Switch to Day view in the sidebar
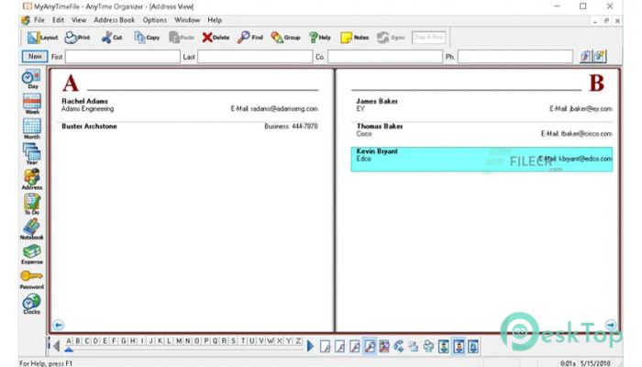Image resolution: width=642 pixels, height=367 pixels. pyautogui.click(x=32, y=79)
